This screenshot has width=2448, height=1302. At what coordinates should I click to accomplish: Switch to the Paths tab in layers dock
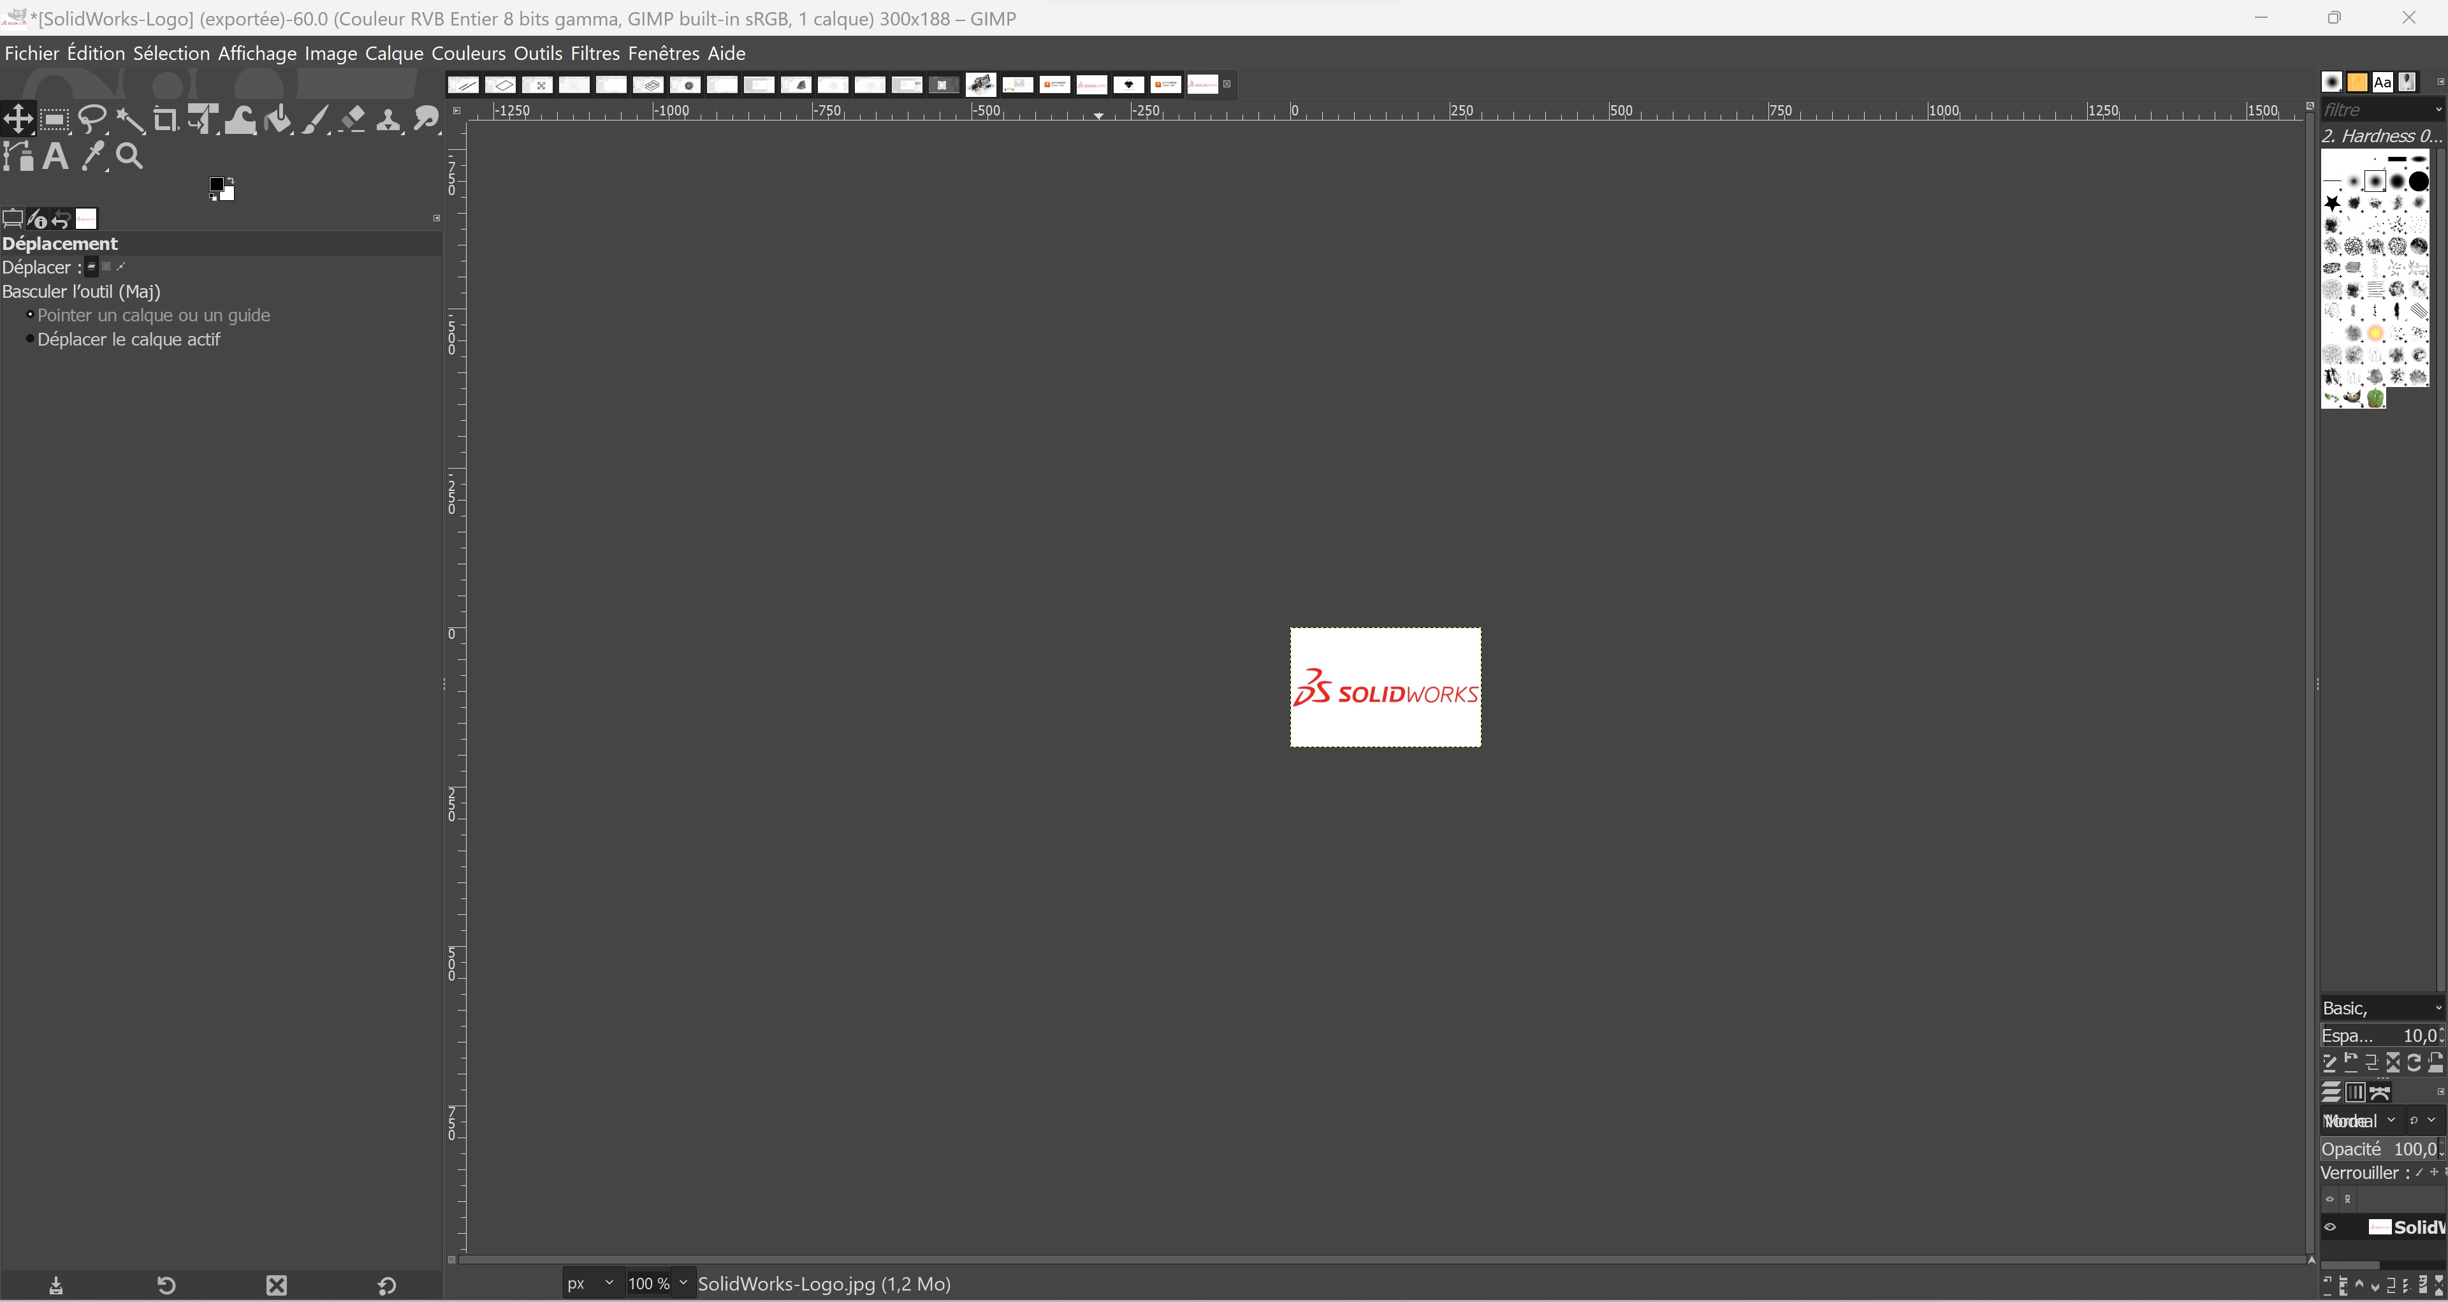point(2380,1093)
